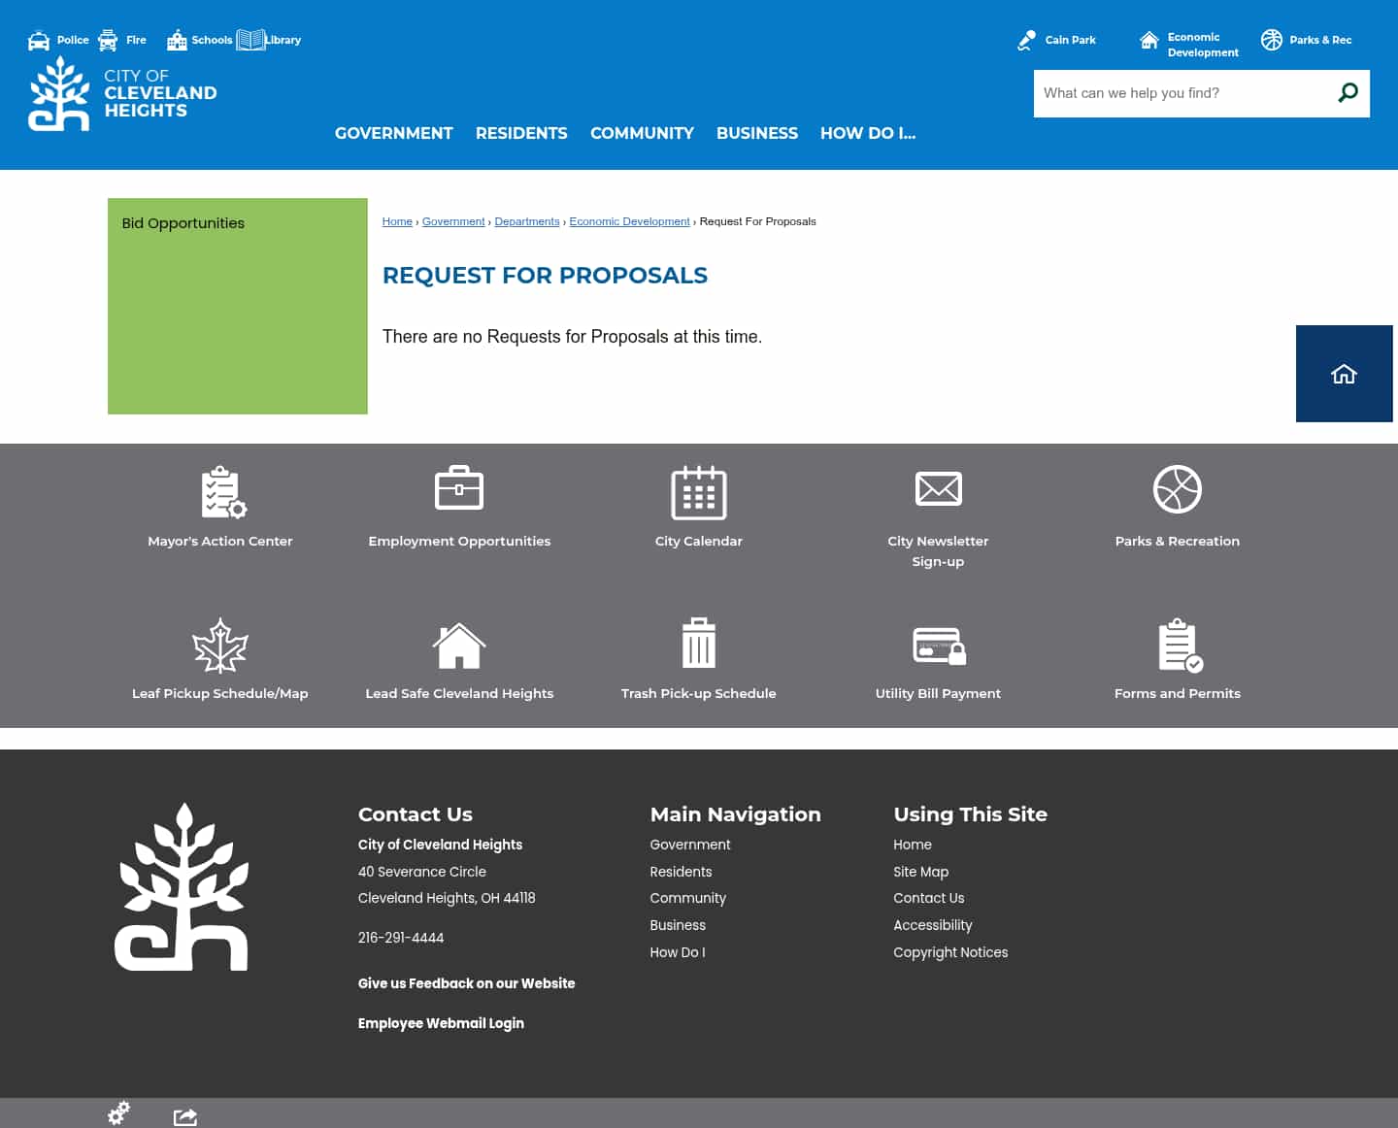The width and height of the screenshot is (1398, 1128).
Task: Click the Library book icon
Action: click(252, 40)
